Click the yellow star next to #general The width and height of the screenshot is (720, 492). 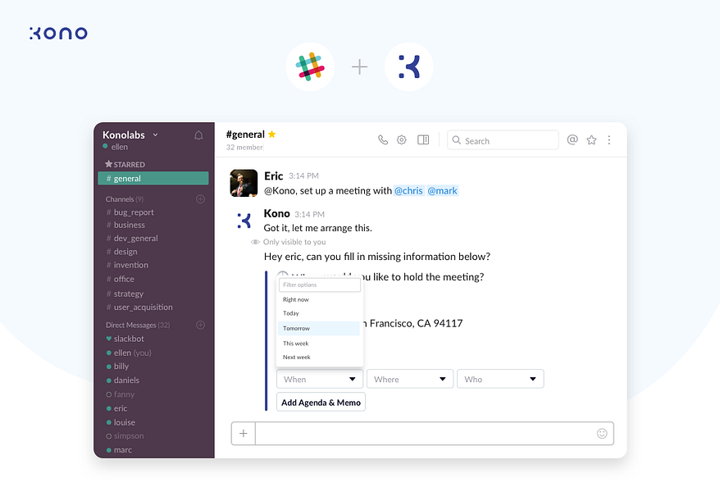coord(271,134)
